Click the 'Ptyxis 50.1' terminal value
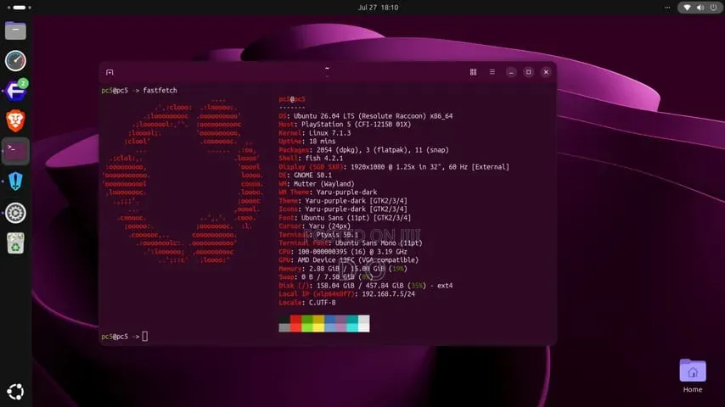Viewport: 725px width, 407px height. 338,235
